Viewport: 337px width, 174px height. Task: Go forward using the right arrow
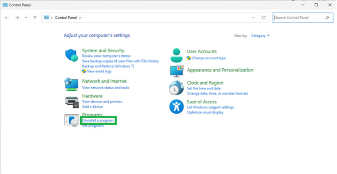(17, 18)
